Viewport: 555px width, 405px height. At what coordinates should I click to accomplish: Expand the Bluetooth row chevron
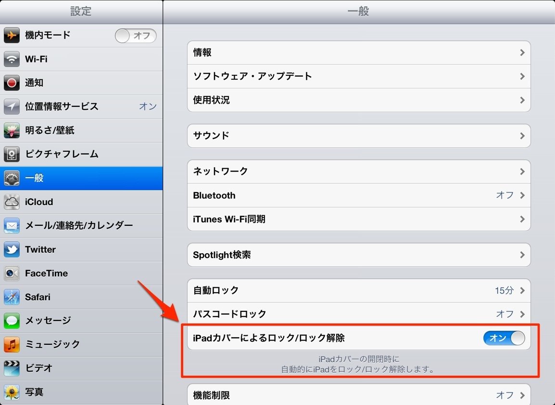(522, 196)
